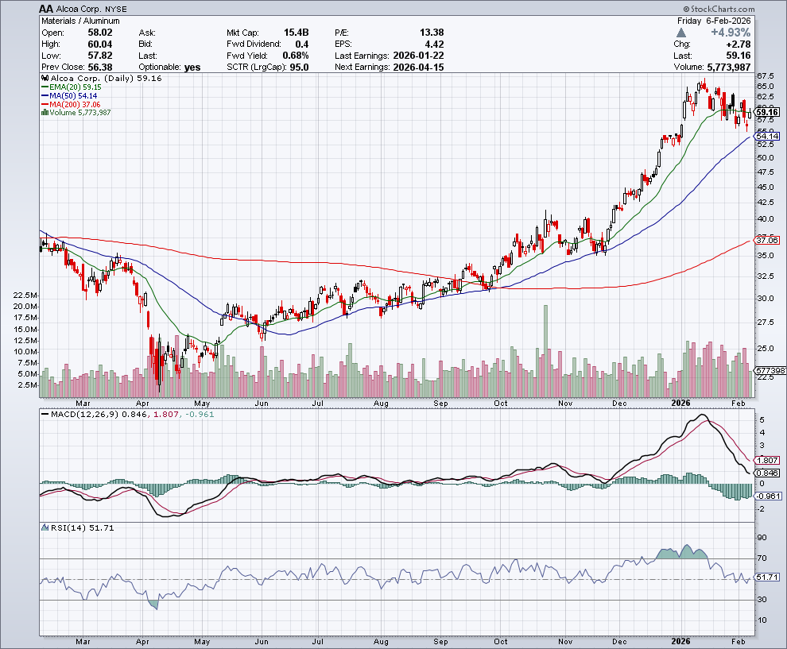Click the 'Optionable: yes' entry

pos(169,68)
